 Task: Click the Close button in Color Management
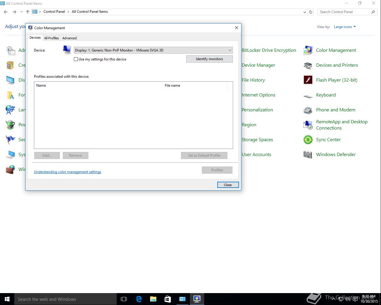click(228, 185)
